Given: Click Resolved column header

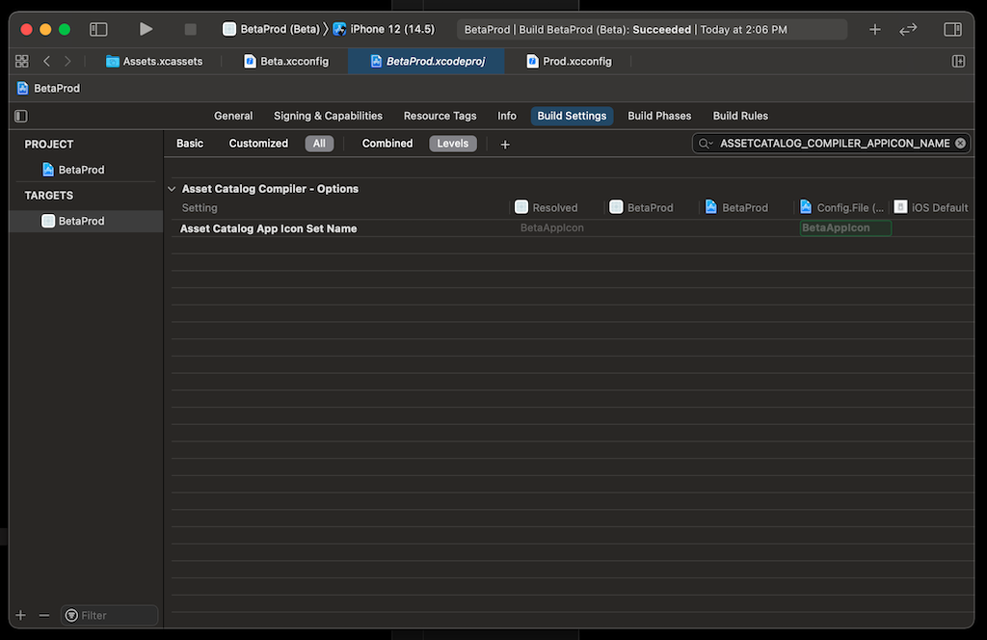Looking at the screenshot, I should click(x=546, y=207).
